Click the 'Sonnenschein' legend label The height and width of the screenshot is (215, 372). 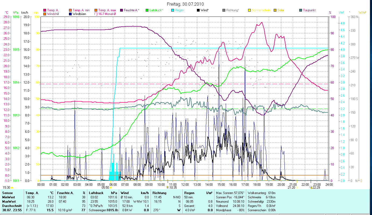(x=261, y=10)
